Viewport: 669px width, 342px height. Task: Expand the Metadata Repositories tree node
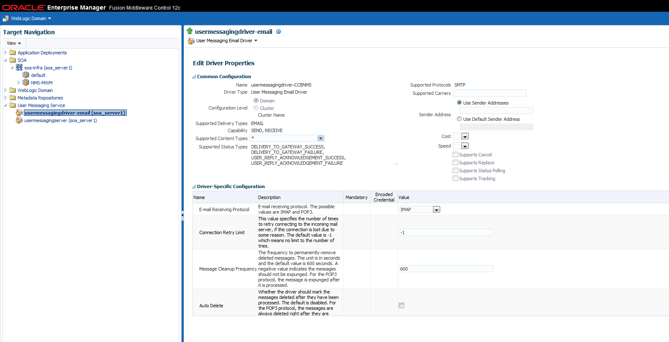[x=5, y=98]
